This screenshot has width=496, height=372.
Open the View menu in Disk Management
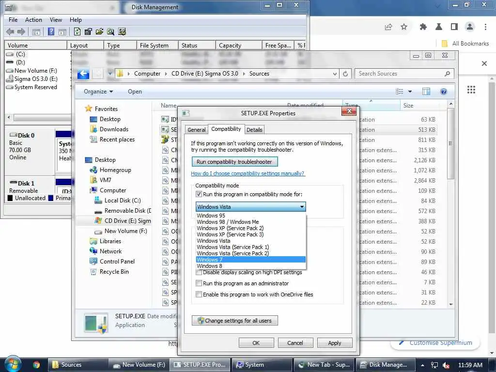[x=56, y=19]
